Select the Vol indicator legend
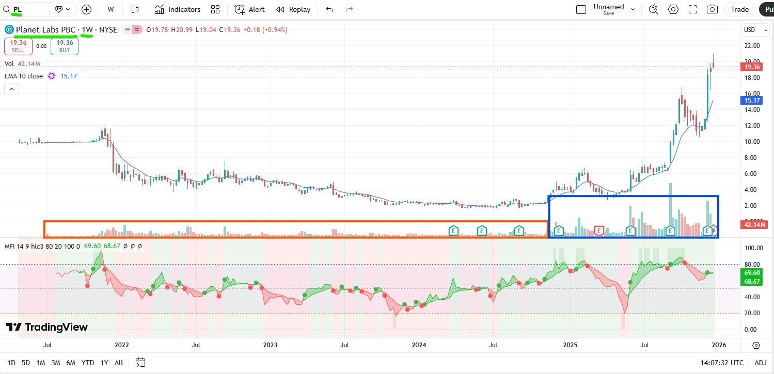Viewport: 774px width, 374px height. 9,63
